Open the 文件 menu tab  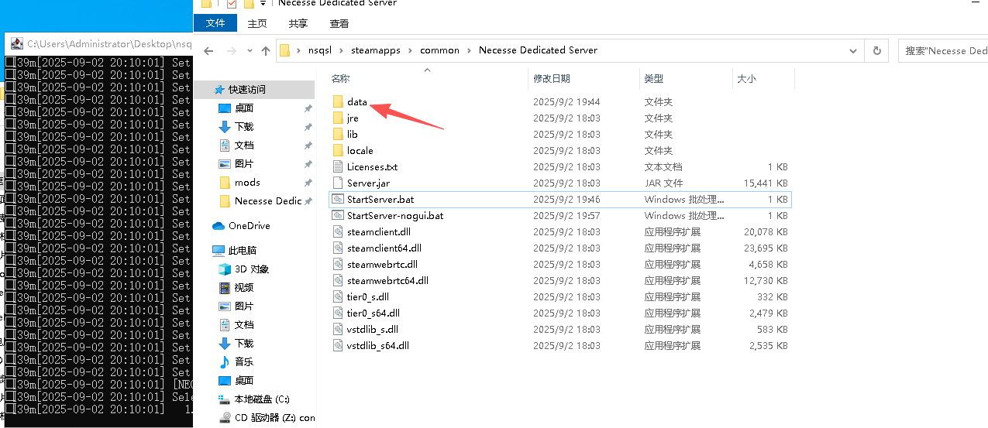point(215,24)
